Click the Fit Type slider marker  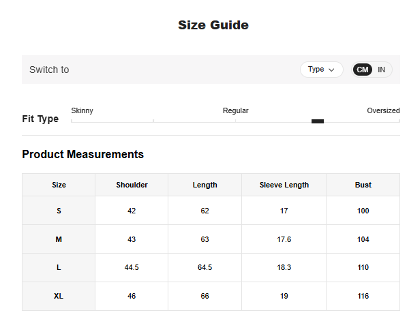(318, 121)
